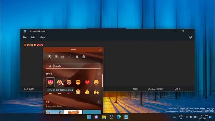Open Notepad settings gear
The width and height of the screenshot is (215, 121).
(190, 37)
